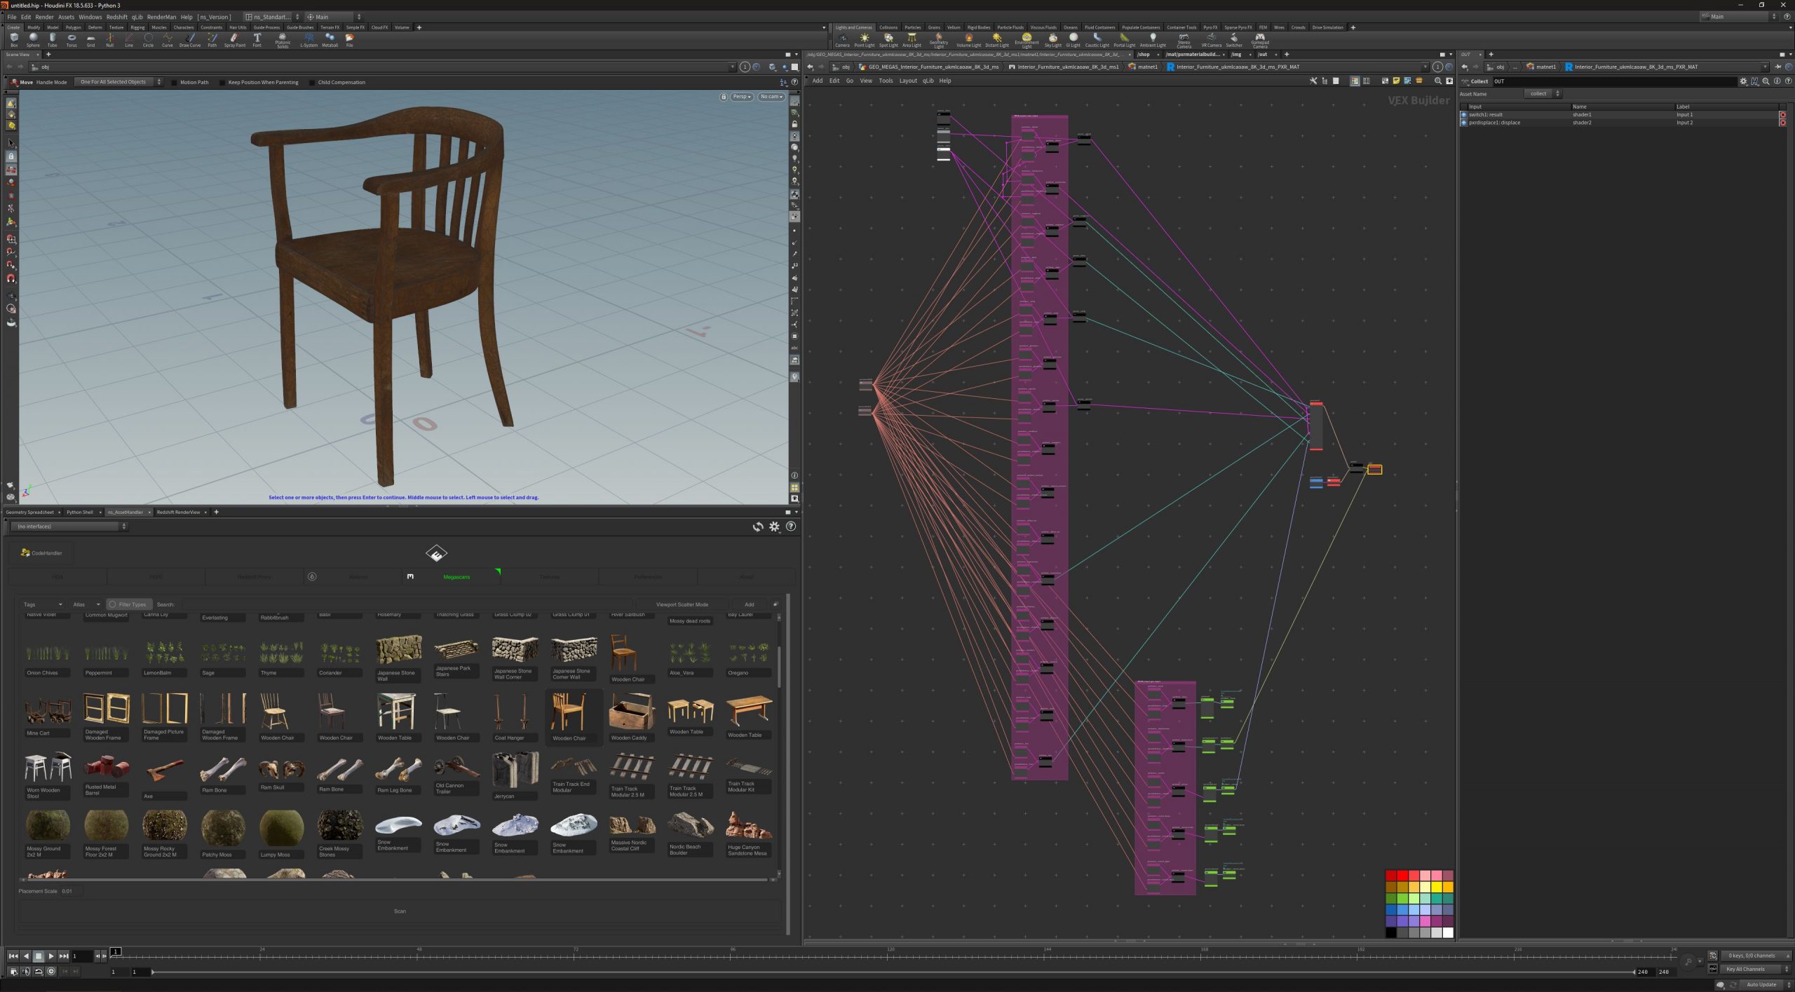Image resolution: width=1795 pixels, height=992 pixels.
Task: Enable the Motion Path checkbox
Action: coord(175,82)
